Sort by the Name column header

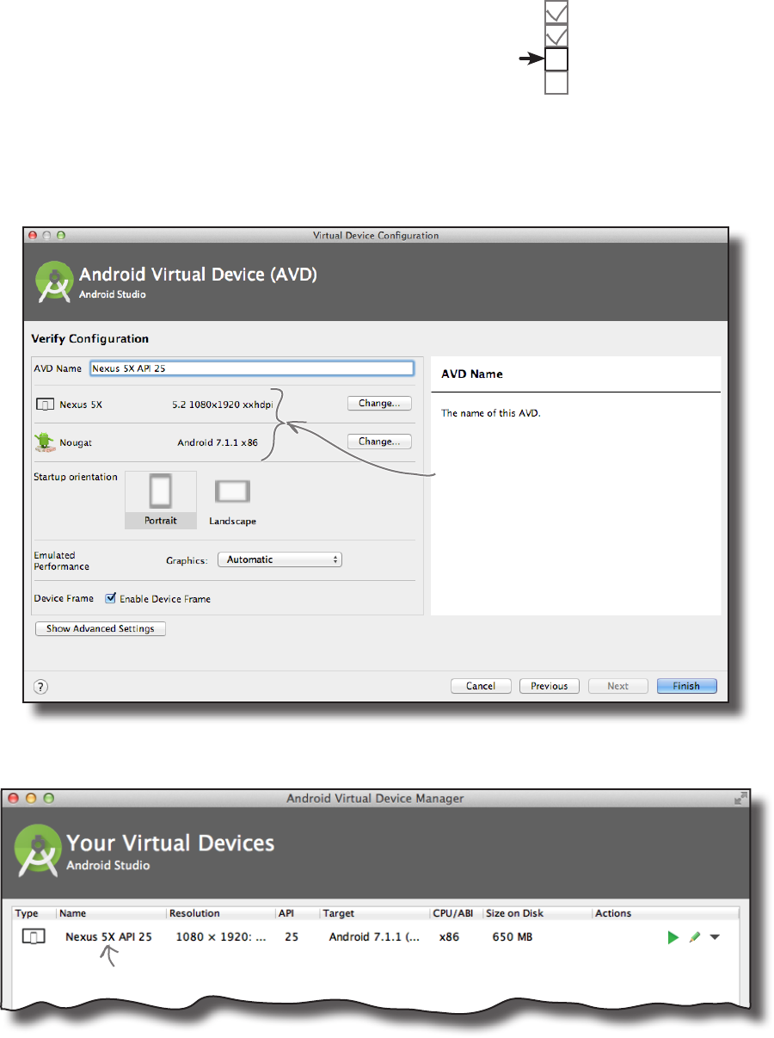tap(73, 913)
